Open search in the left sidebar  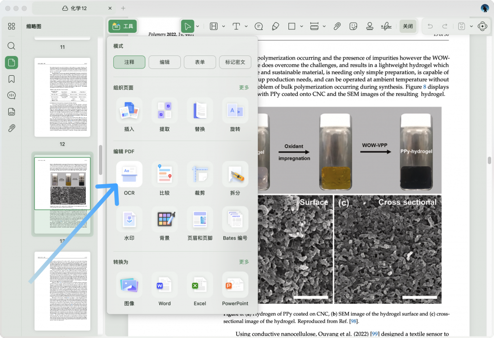coord(11,46)
